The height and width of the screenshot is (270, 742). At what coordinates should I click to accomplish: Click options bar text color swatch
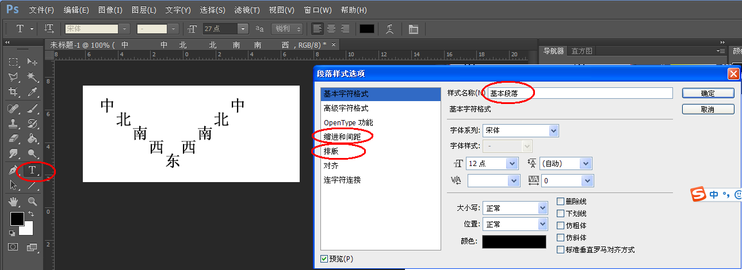point(367,29)
